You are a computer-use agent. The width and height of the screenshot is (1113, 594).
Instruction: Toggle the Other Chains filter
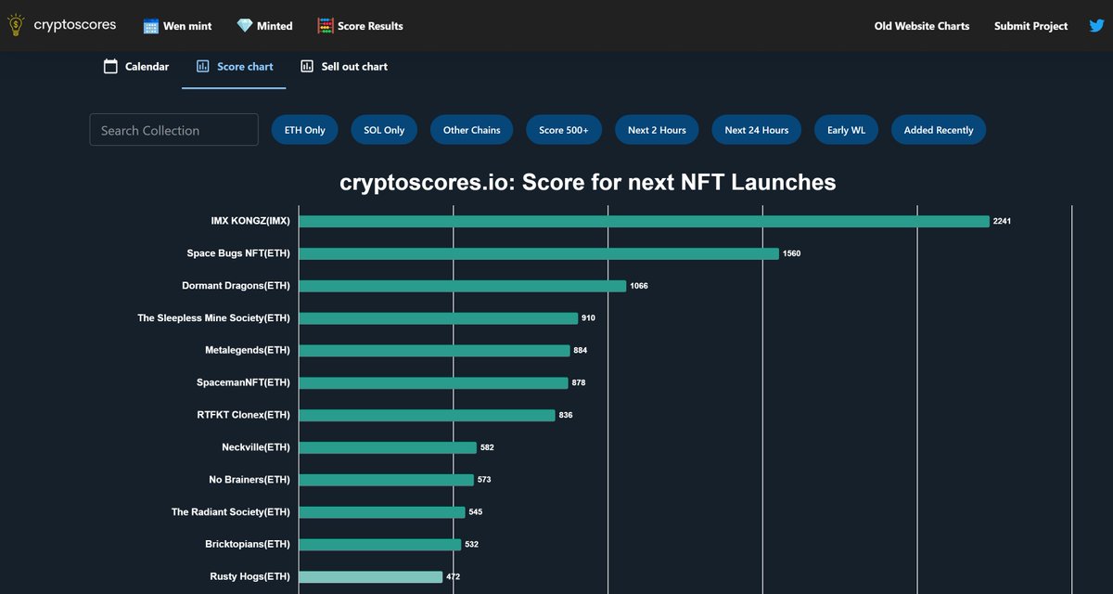(x=471, y=130)
